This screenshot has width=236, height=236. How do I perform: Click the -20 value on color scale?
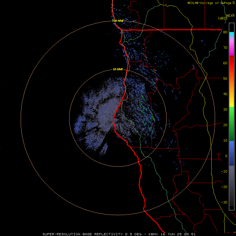(224, 187)
